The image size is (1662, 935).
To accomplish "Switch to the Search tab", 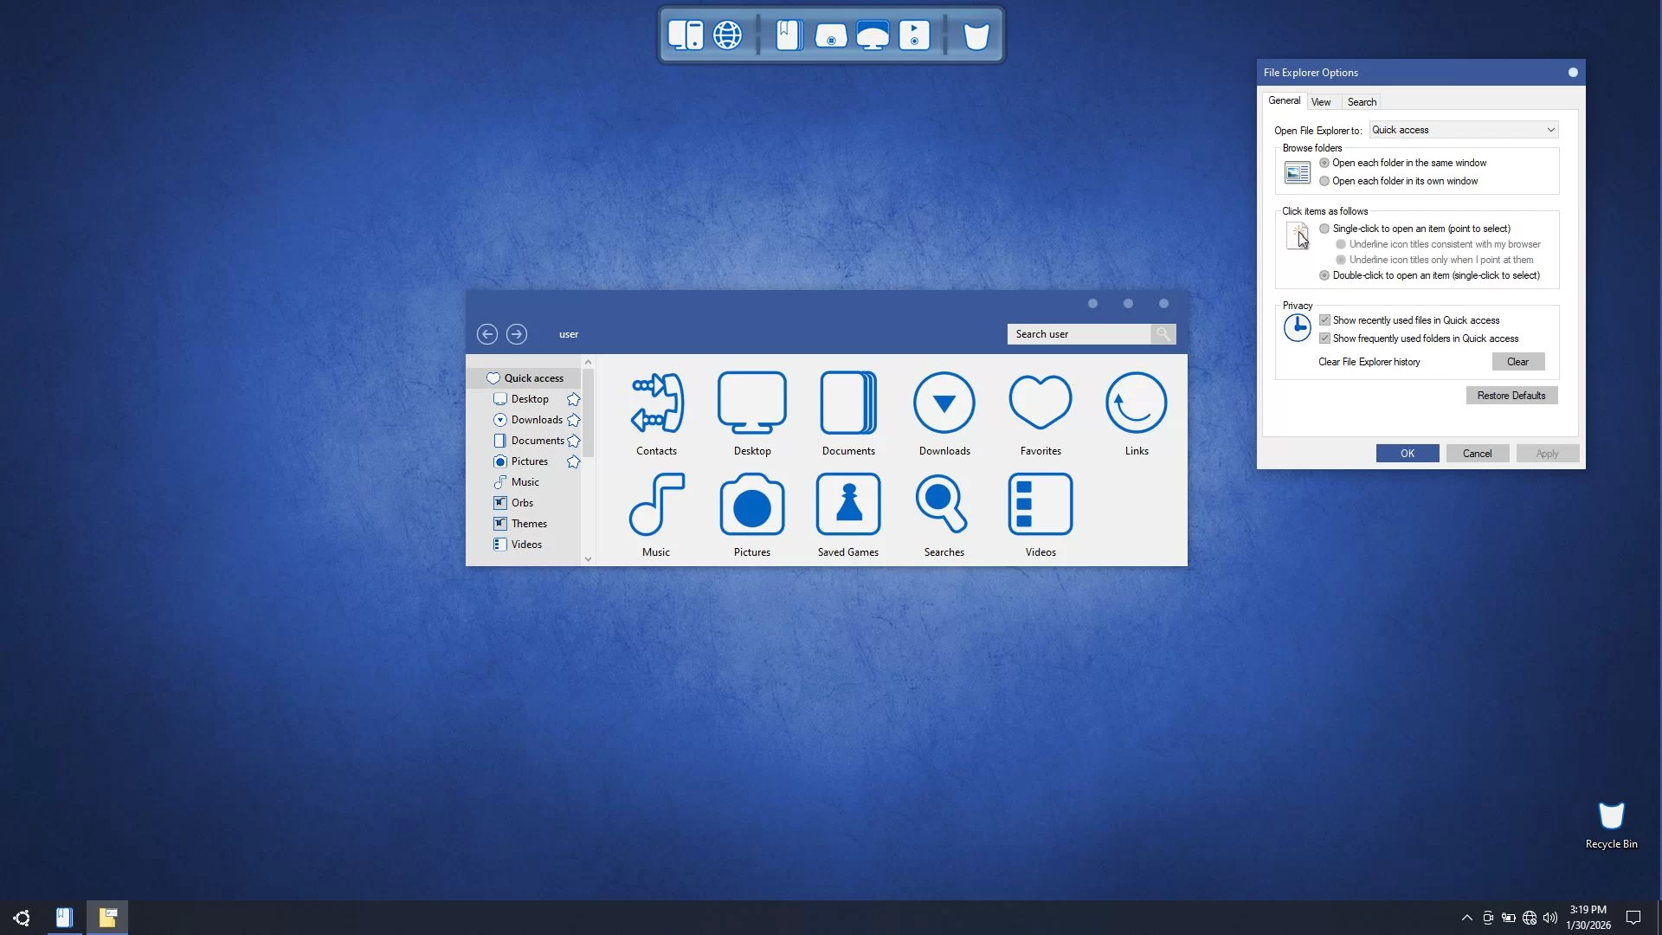I will (1362, 102).
